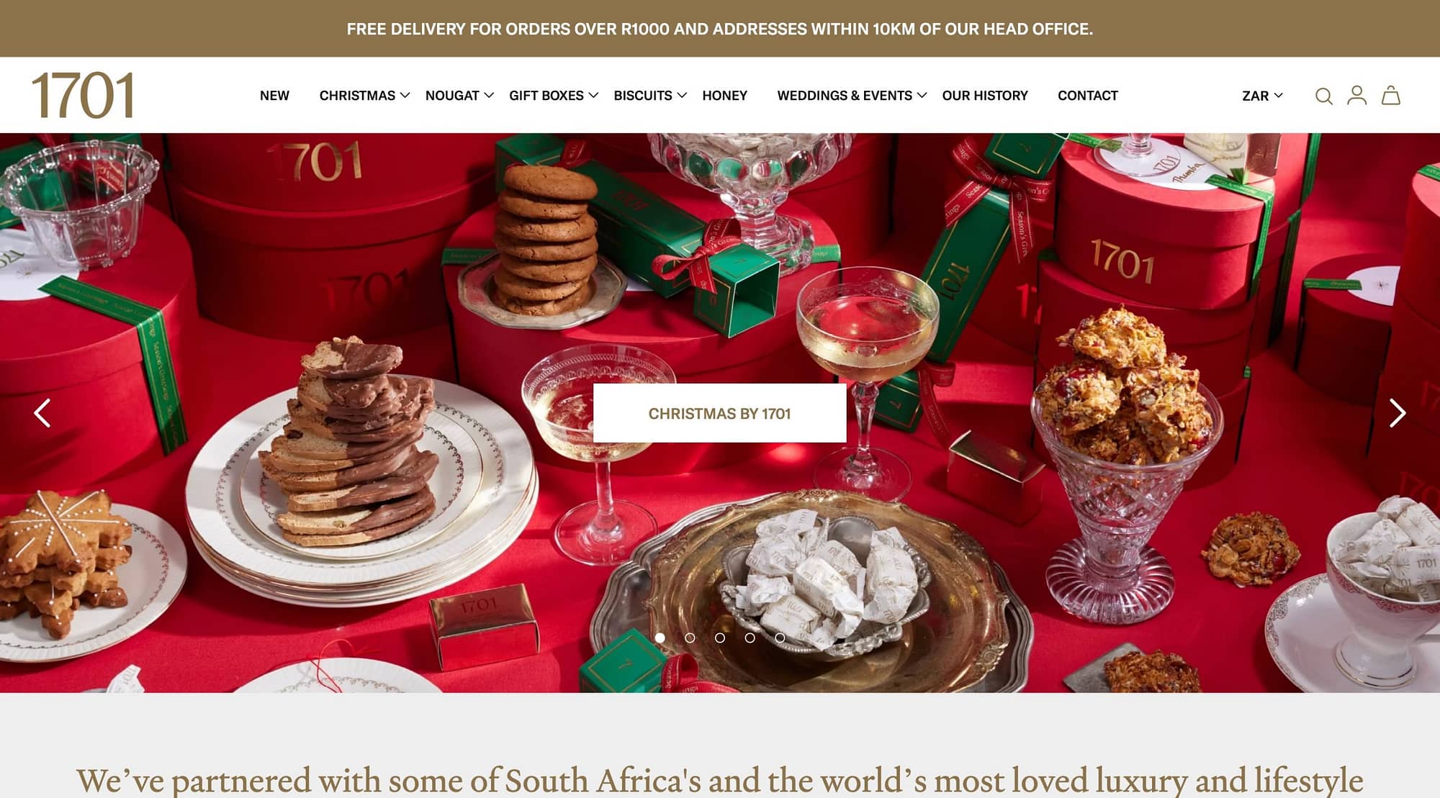Select the fourth carousel slide dot
The height and width of the screenshot is (798, 1440).
(750, 638)
